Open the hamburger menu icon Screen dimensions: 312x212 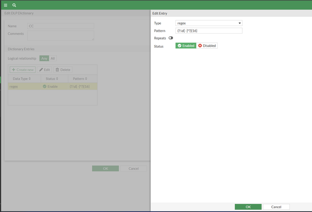[x=6, y=5]
